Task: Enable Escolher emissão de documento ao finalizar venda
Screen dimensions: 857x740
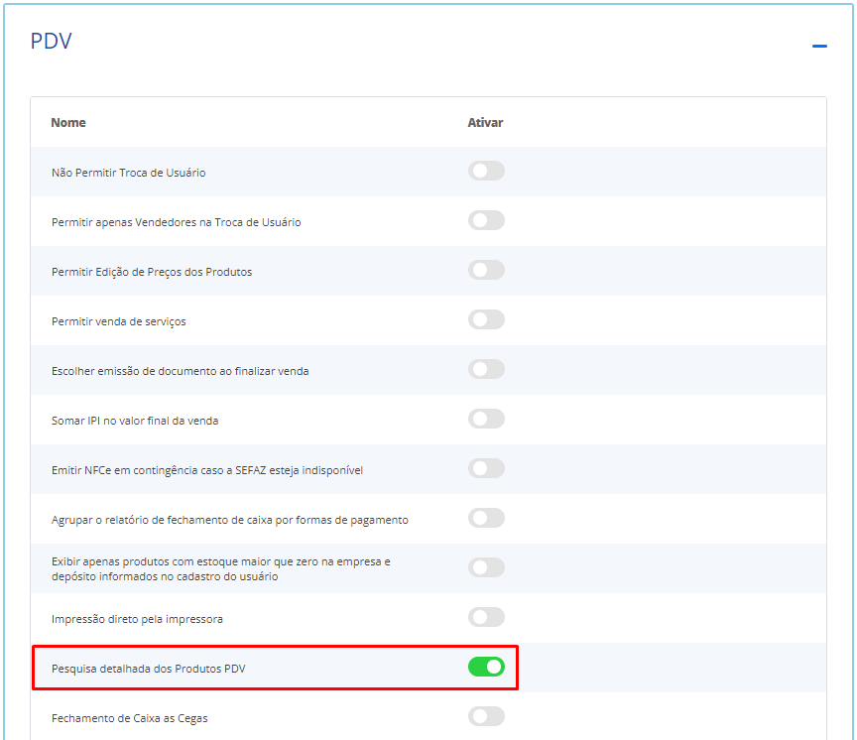Action: click(486, 369)
